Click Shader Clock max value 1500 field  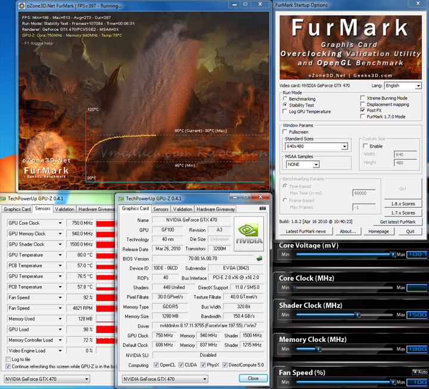click(x=417, y=315)
